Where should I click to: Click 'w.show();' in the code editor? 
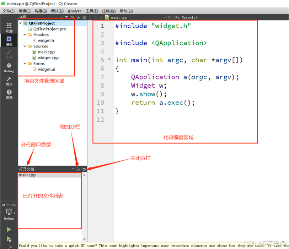[x=149, y=94]
